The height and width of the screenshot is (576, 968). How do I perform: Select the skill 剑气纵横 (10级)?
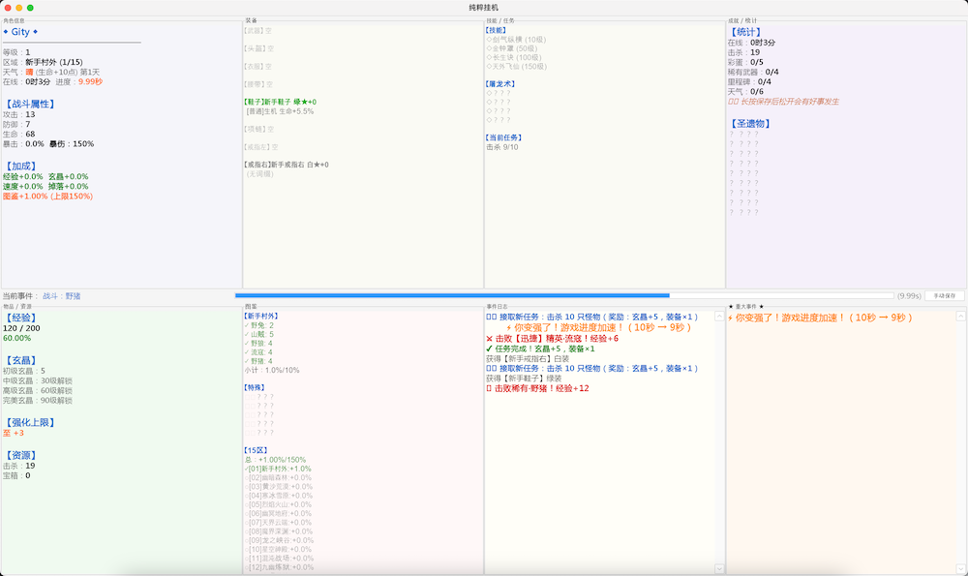tap(516, 40)
